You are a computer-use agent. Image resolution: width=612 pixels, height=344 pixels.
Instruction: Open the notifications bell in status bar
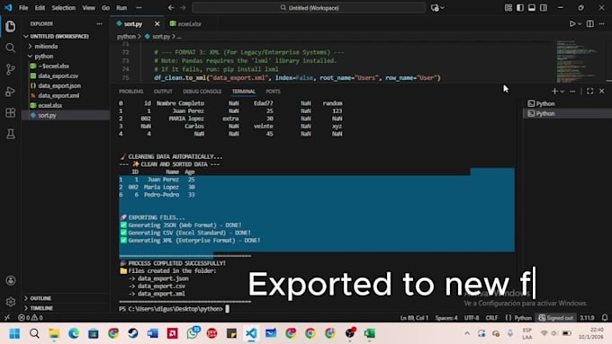(605, 318)
